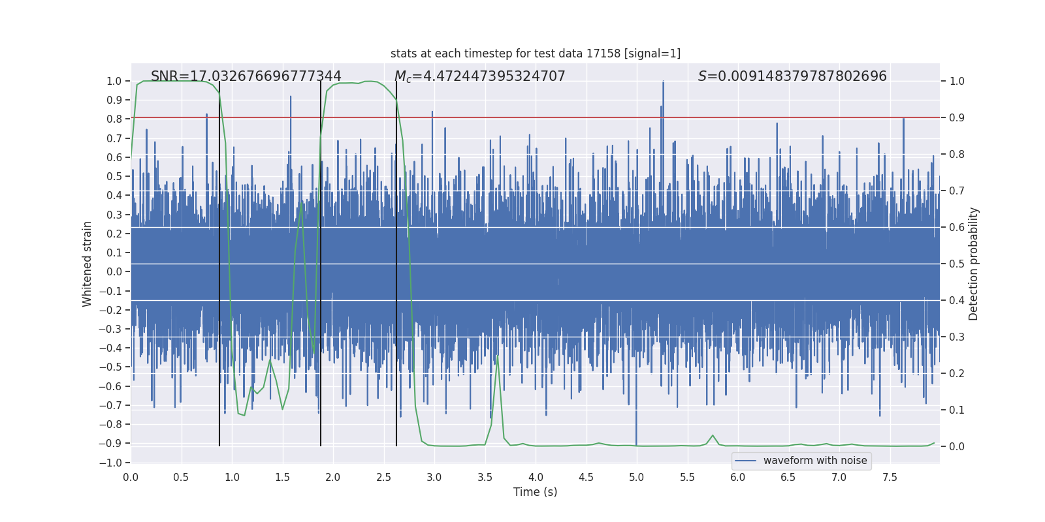Click the whitened strain axis tick 0.7
Screen dimensions: 1045x522
pos(114,138)
